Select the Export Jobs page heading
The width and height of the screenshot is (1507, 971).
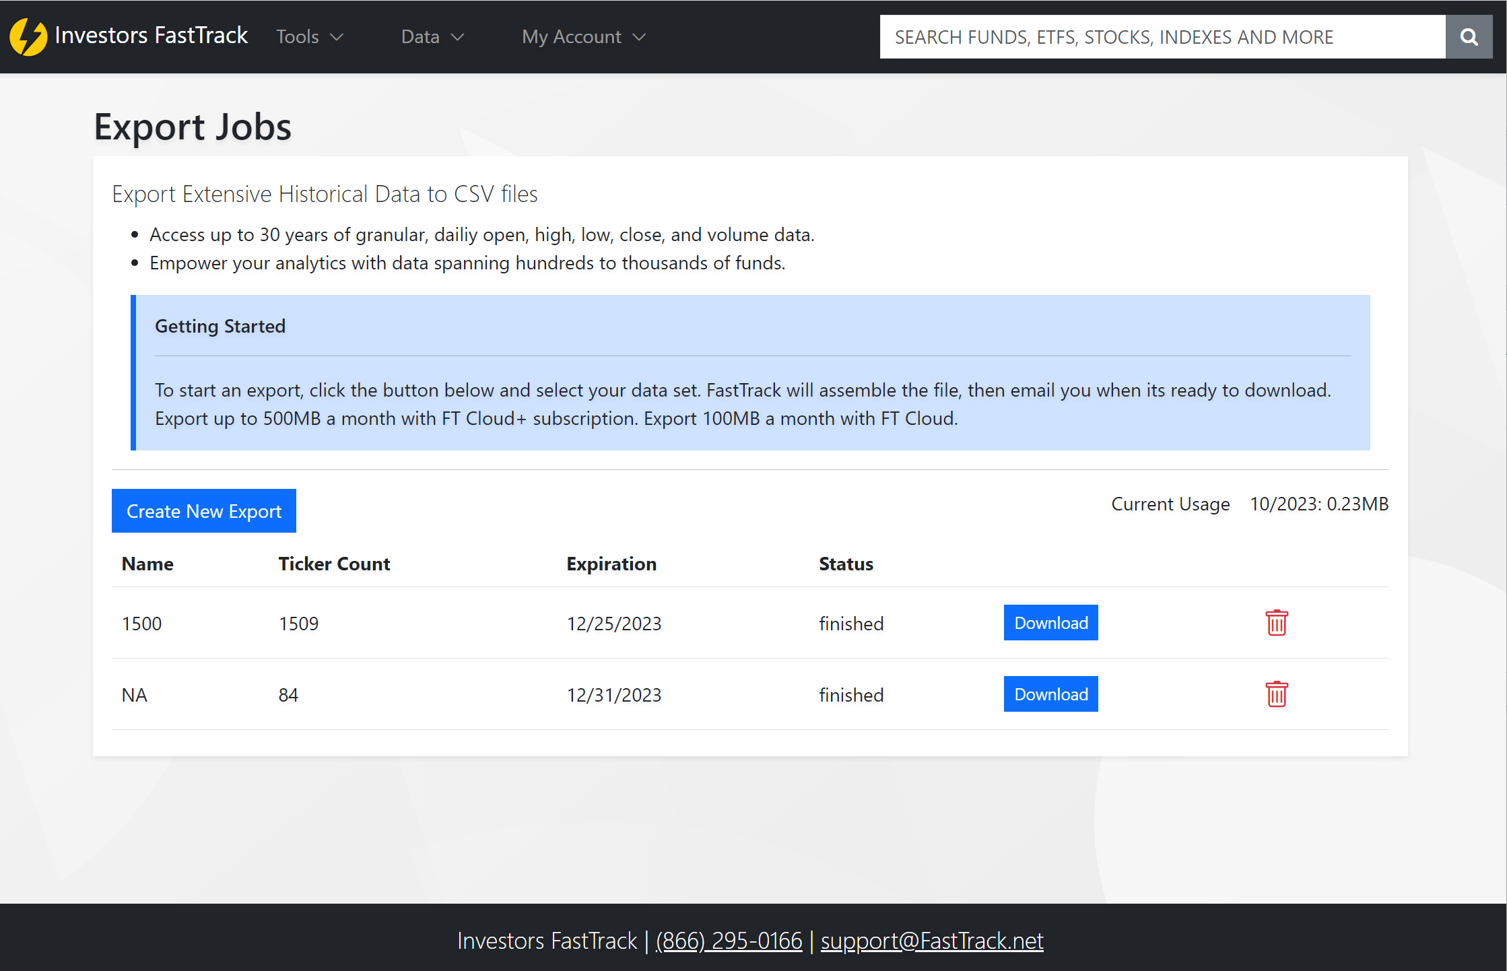(193, 127)
